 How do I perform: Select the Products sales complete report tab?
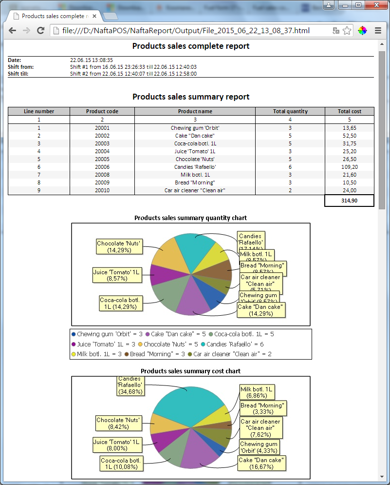[54, 16]
